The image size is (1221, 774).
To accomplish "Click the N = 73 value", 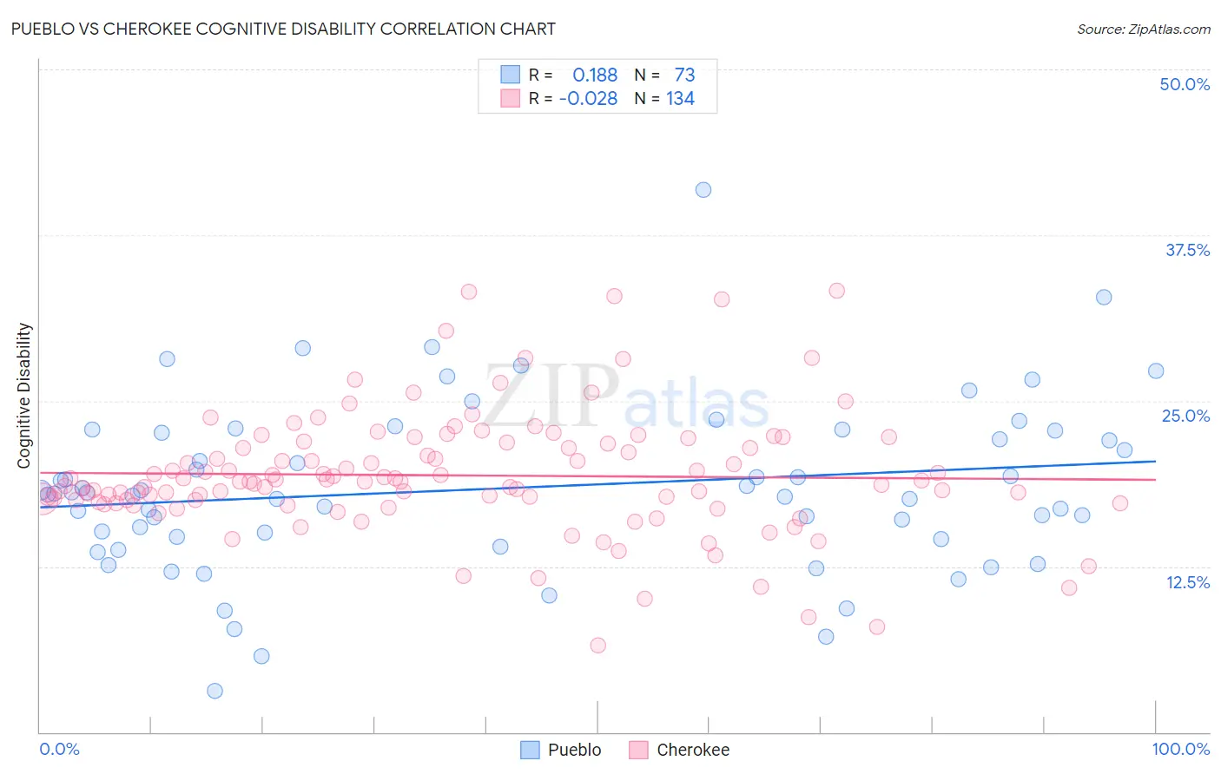I will click(664, 75).
